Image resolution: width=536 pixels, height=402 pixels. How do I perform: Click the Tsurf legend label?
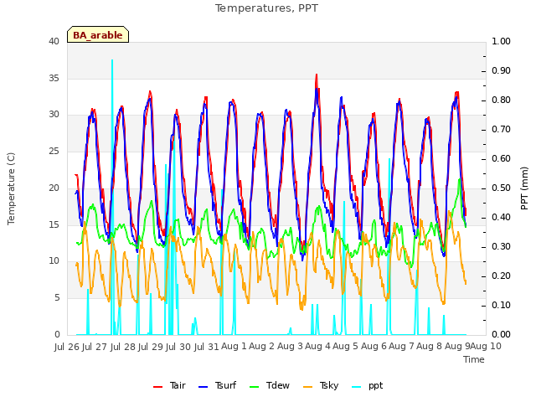pos(225,385)
